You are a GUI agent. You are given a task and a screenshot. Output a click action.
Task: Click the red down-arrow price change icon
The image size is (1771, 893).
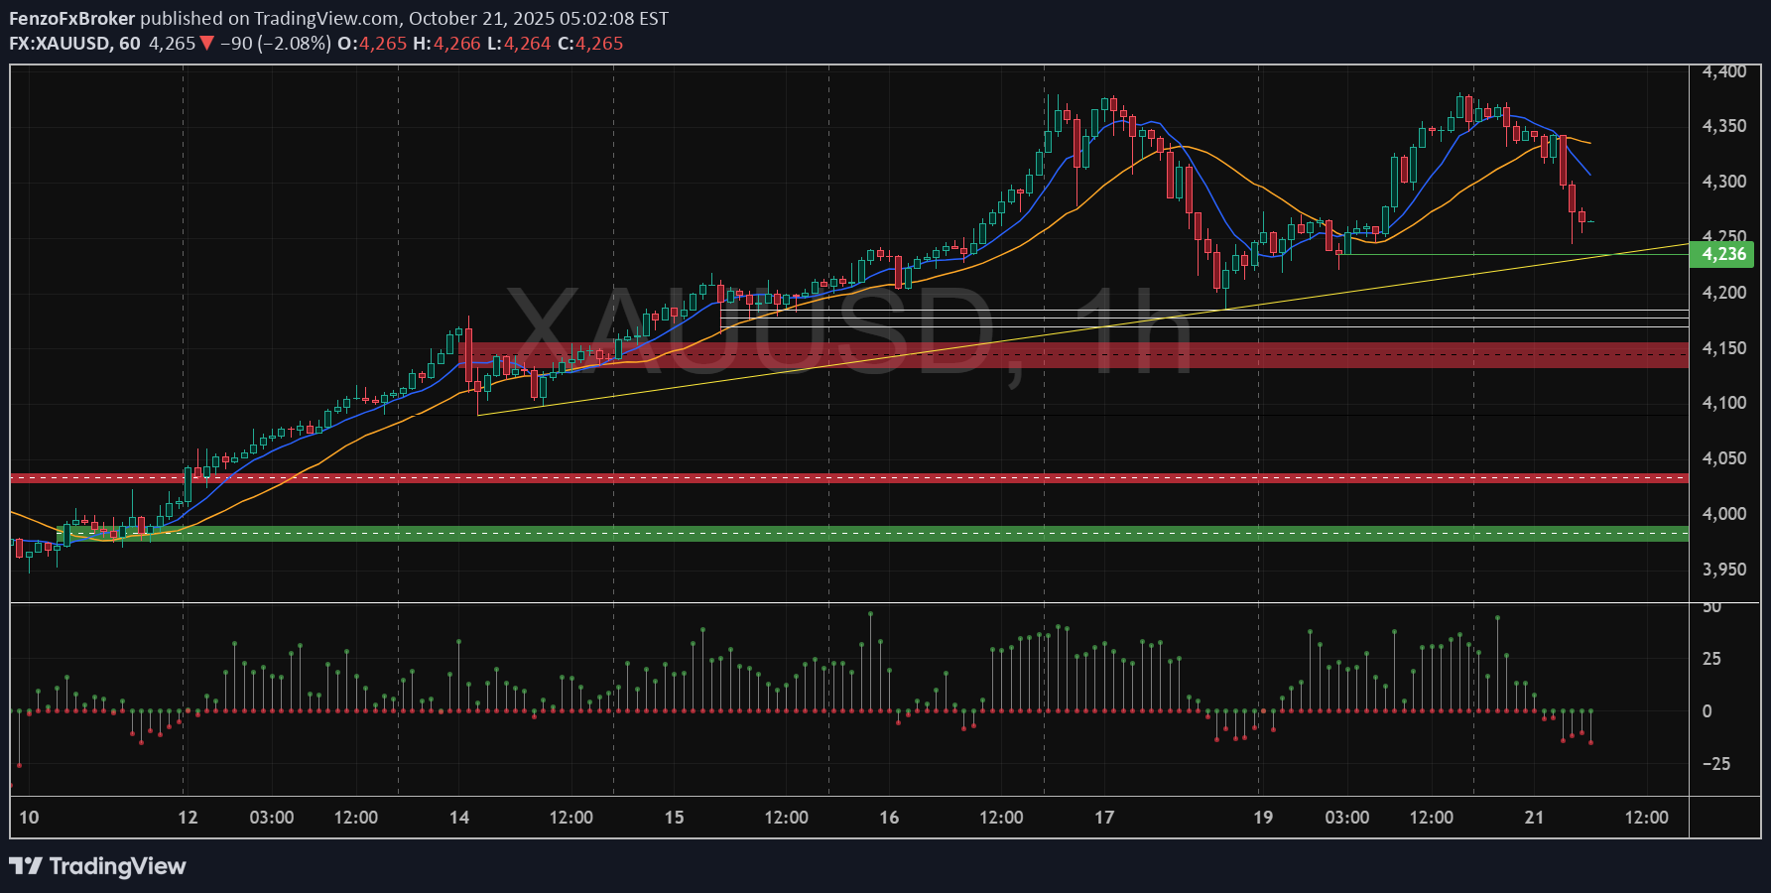pos(206,44)
